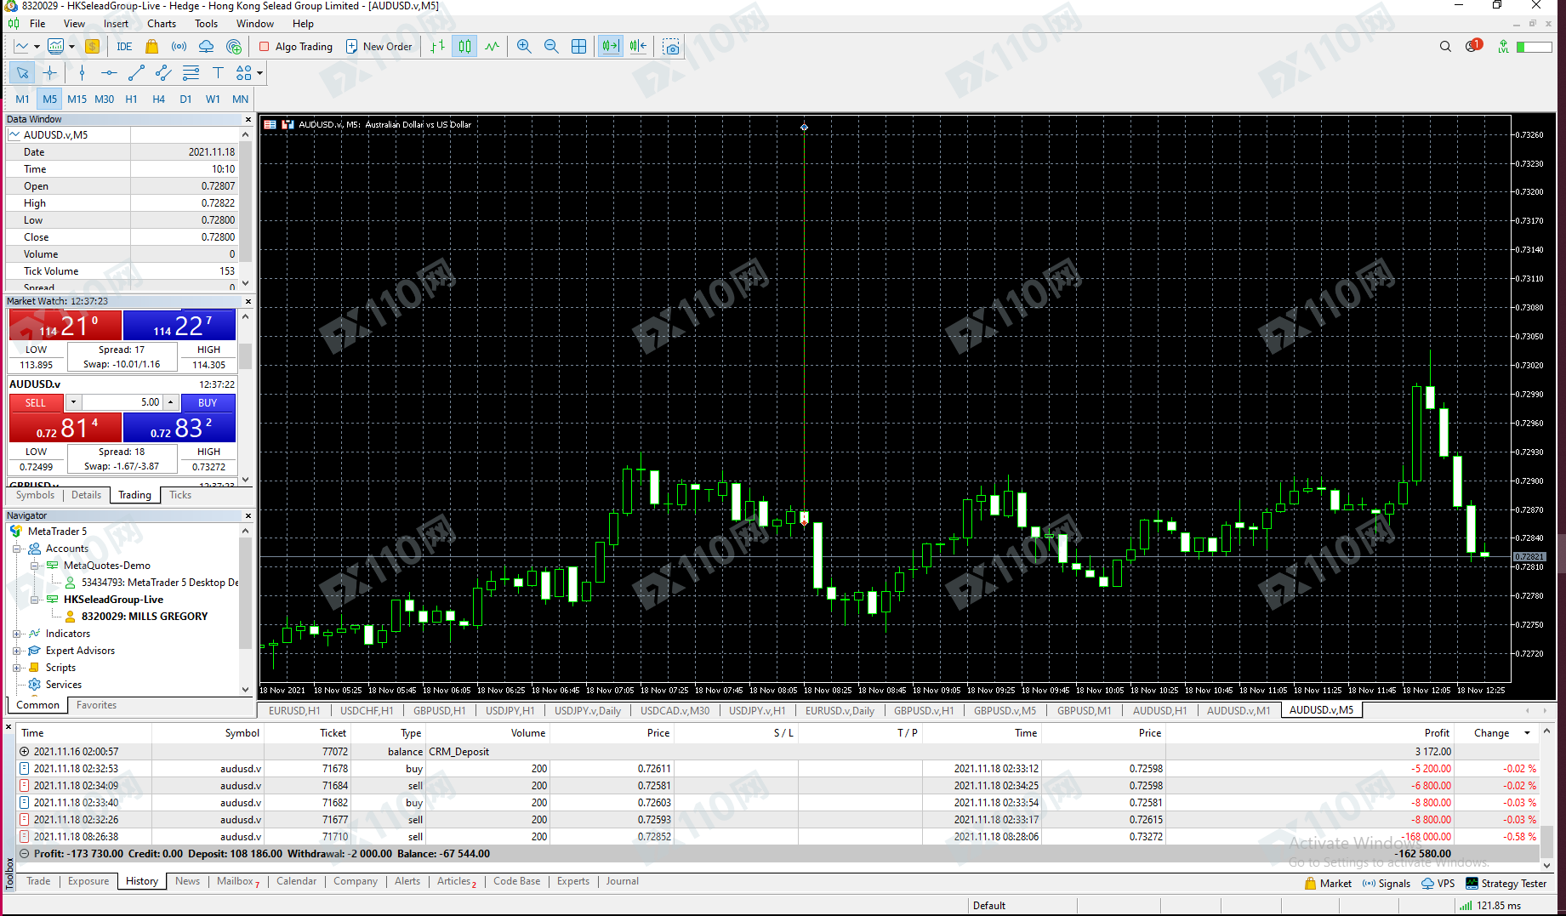Switch to the GBPUSD,H1 chart tab
1566x916 pixels.
(x=439, y=711)
